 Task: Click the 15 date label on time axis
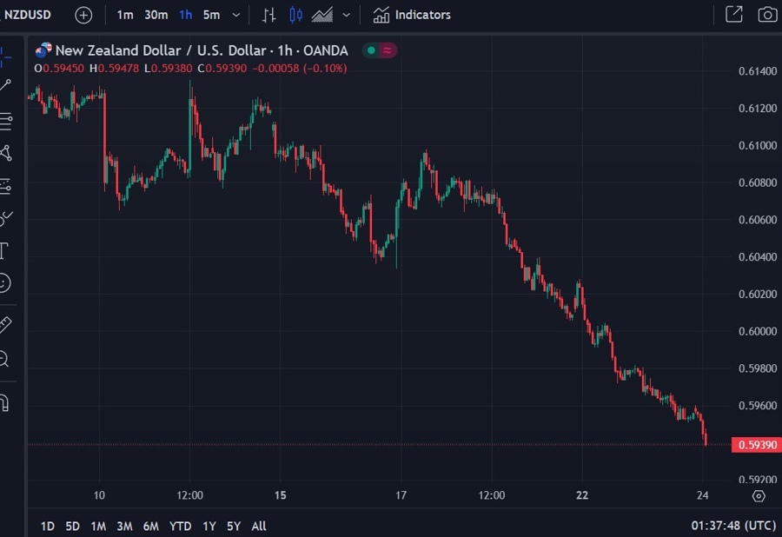tap(281, 495)
